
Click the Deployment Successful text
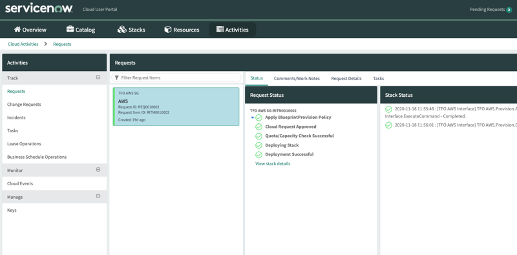tap(289, 154)
